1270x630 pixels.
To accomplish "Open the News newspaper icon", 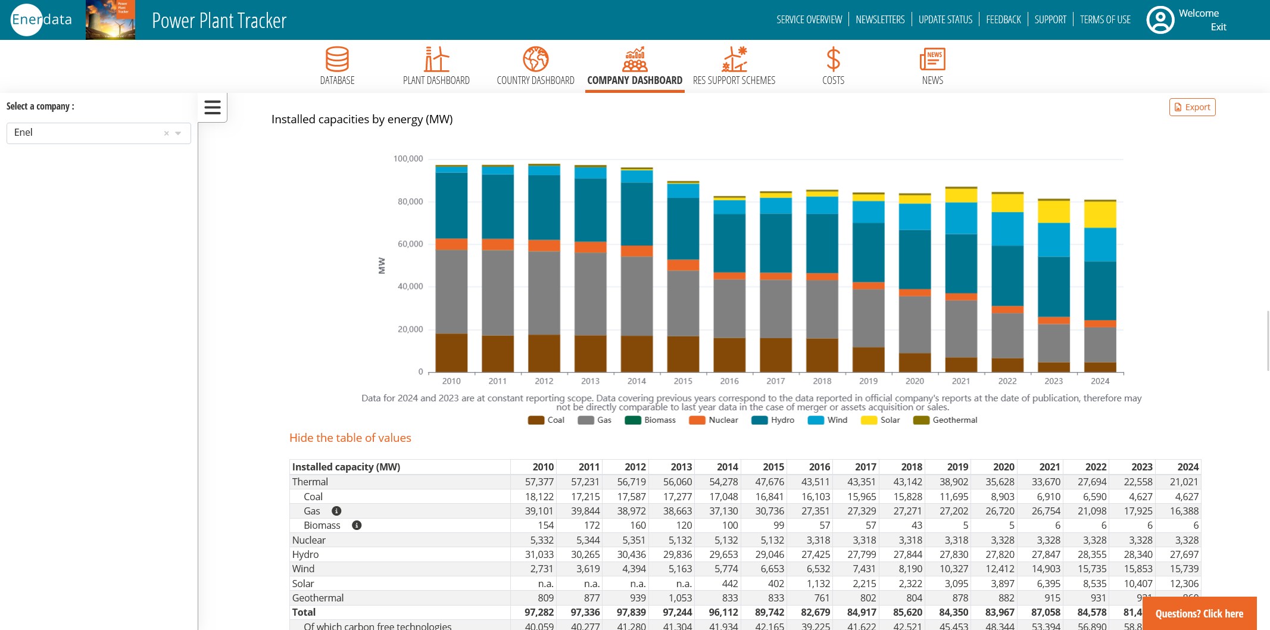I will point(932,60).
